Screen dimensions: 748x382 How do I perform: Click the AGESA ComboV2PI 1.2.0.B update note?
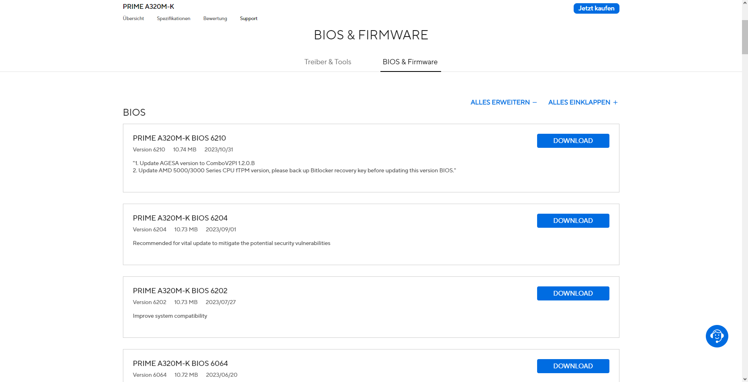(194, 163)
